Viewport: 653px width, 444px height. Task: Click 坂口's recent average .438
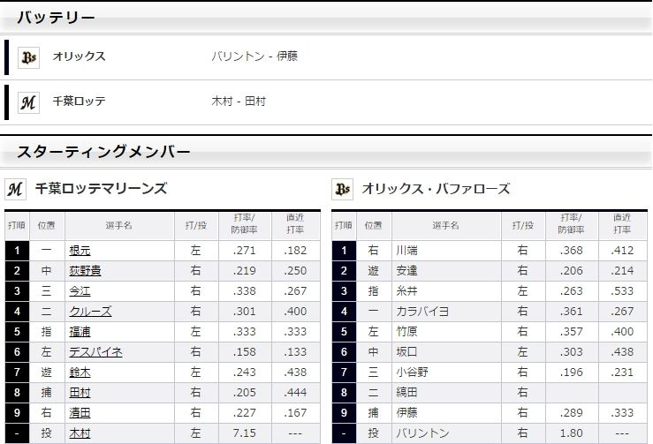[622, 352]
